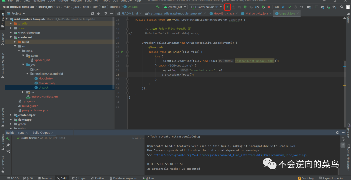
Task: Select xposed_init file in assets
Action: click(x=40, y=60)
